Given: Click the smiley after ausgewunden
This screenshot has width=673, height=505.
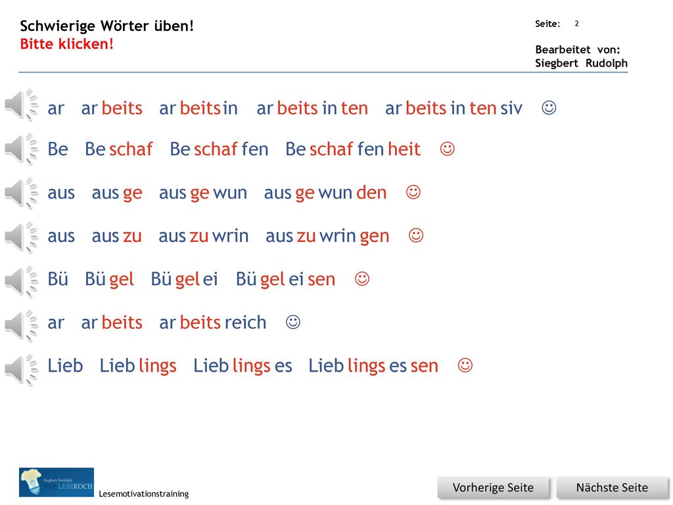Looking at the screenshot, I should pos(413,192).
